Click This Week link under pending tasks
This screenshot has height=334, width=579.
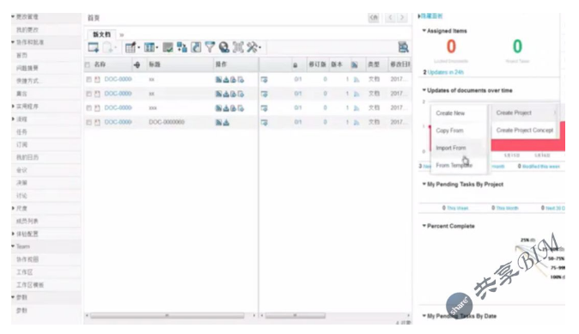pyautogui.click(x=458, y=208)
